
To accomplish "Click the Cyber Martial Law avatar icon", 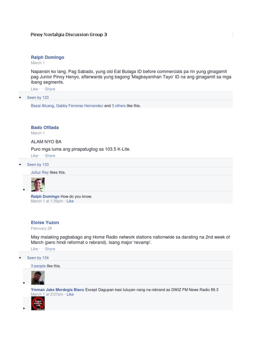I will point(38,304).
